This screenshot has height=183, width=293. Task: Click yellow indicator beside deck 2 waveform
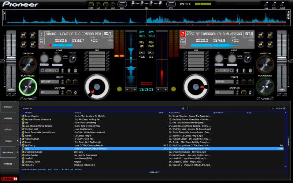[173, 89]
